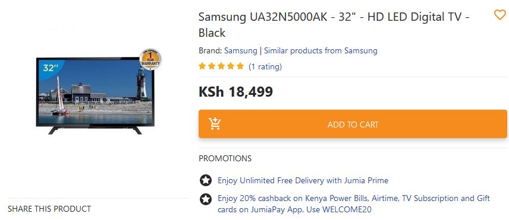Click the 1 Year Warranty badge on the image
The height and width of the screenshot is (220, 509).
(150, 59)
